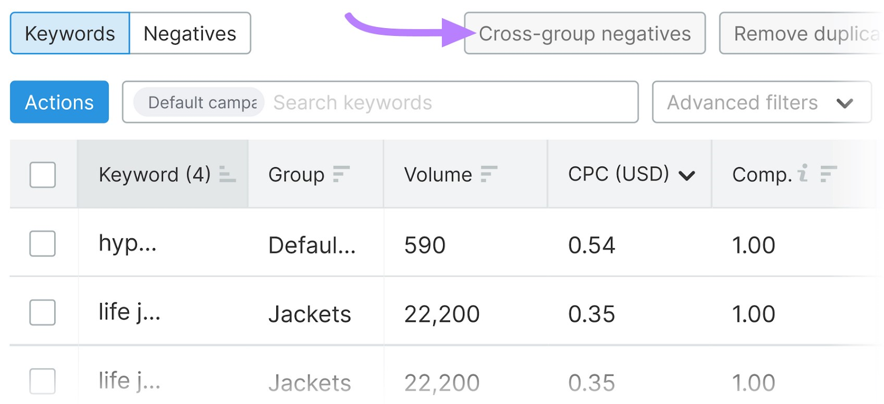Screen dimensions: 884x404
Task: Open the 'hyp...' keyword entry
Action: [127, 243]
